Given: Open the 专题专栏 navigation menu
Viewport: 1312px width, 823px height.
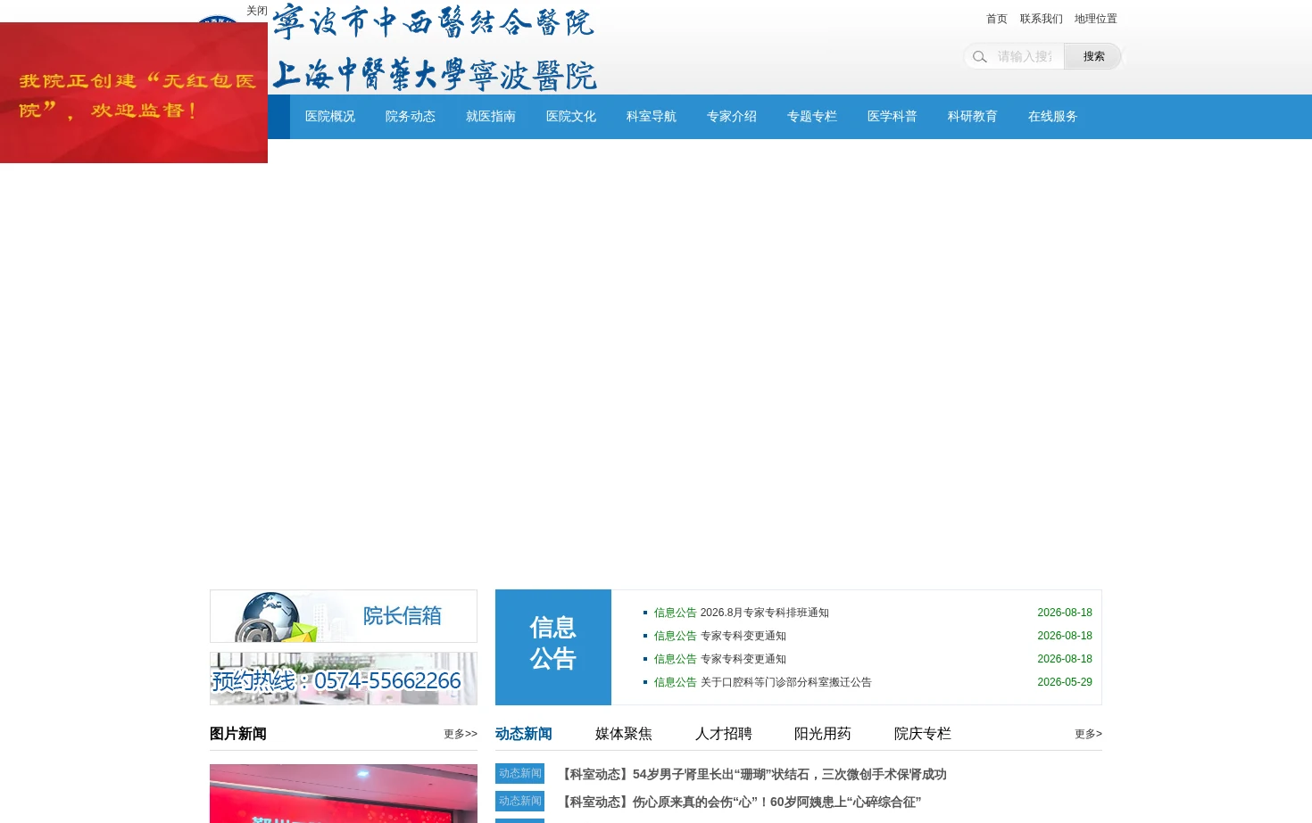Looking at the screenshot, I should [812, 117].
